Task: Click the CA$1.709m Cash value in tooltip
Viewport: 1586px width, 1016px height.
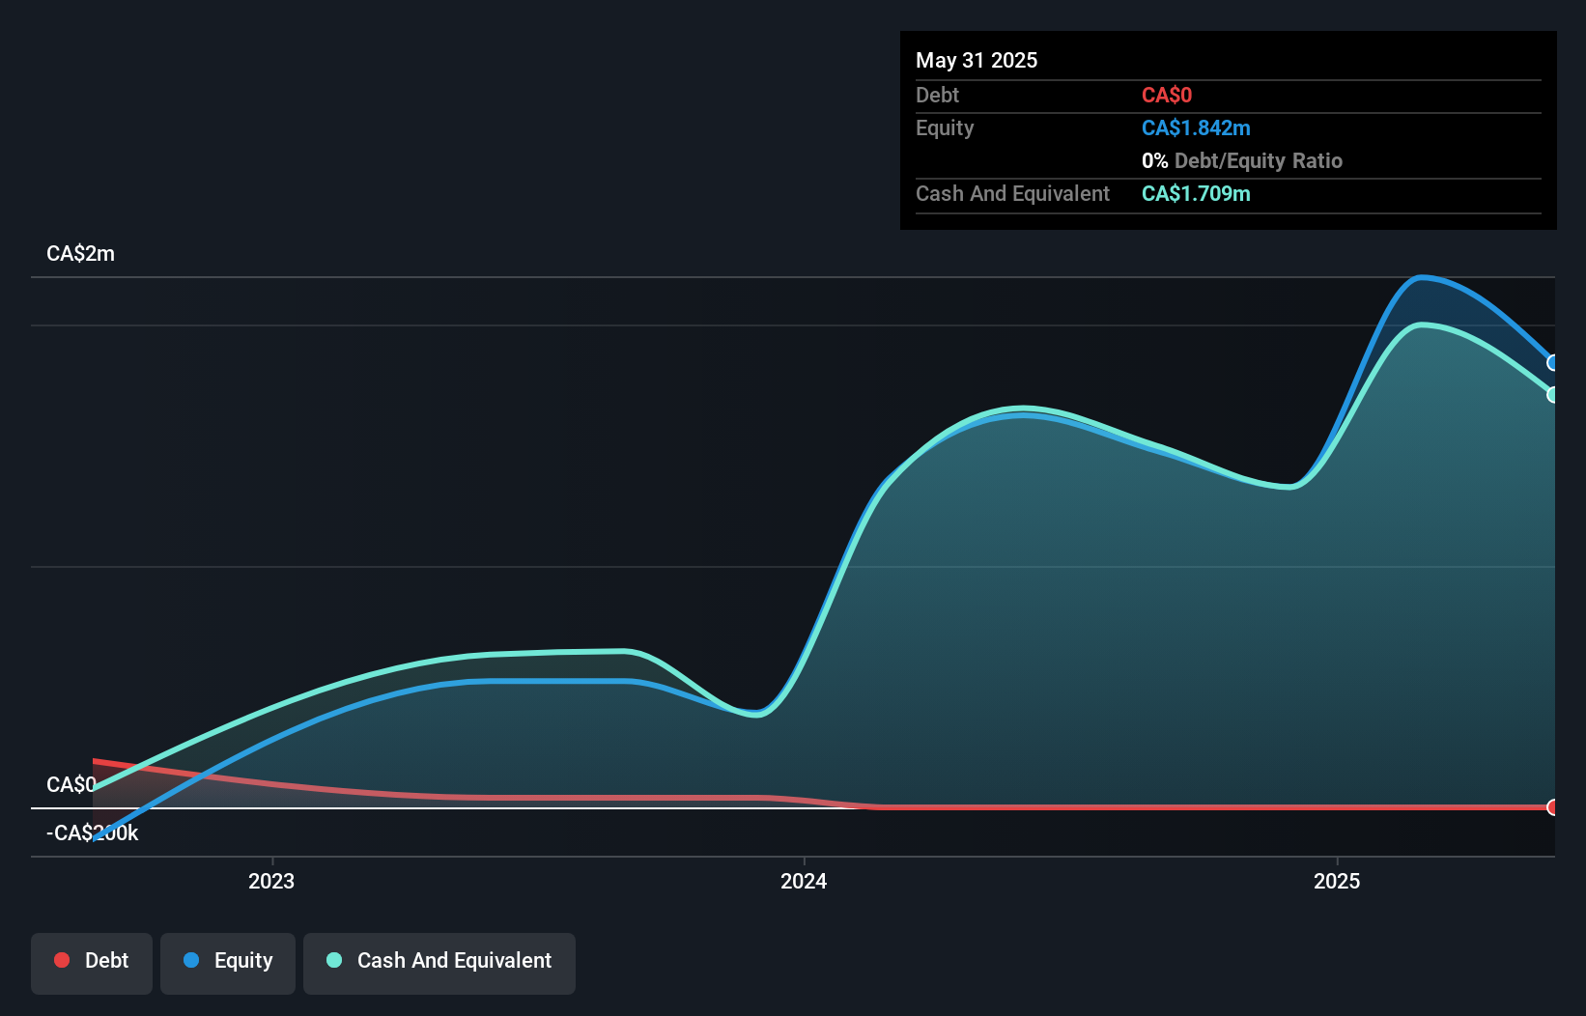Action: pos(1196,194)
